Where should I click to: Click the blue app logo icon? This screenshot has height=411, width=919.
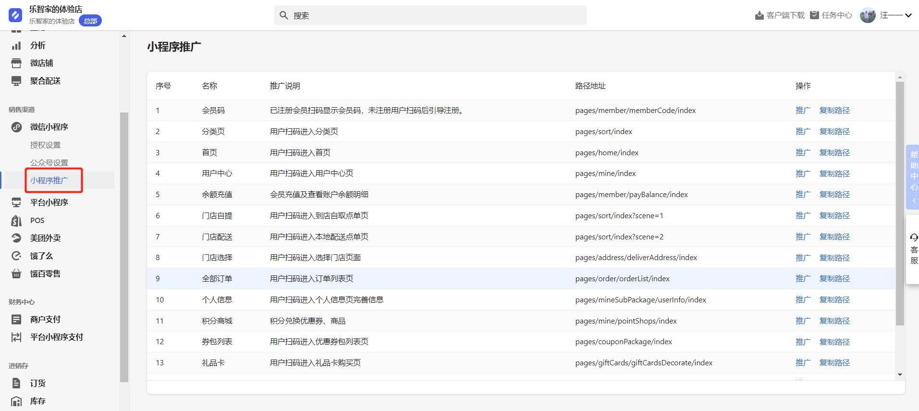click(15, 15)
